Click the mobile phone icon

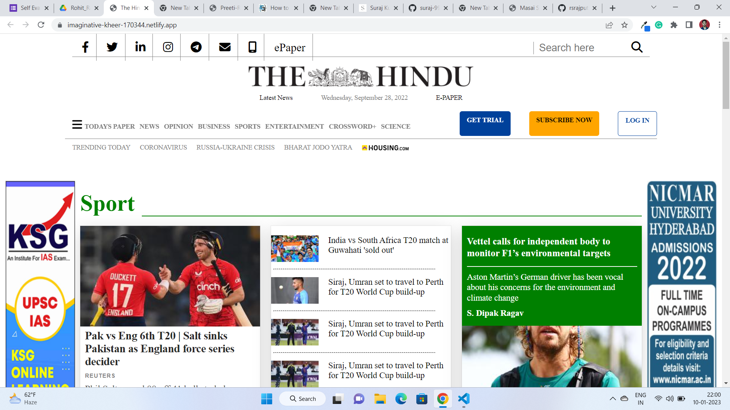(x=252, y=47)
